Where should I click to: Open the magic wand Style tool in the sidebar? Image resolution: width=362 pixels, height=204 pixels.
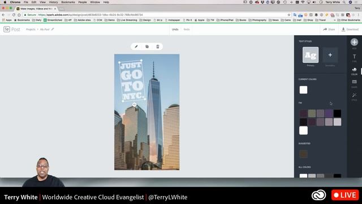(x=354, y=97)
